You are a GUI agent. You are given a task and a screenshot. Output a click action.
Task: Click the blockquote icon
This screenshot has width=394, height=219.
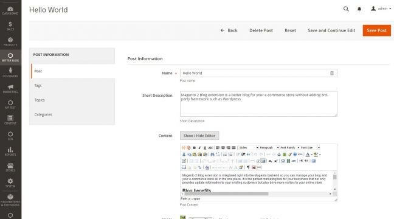coord(249,154)
